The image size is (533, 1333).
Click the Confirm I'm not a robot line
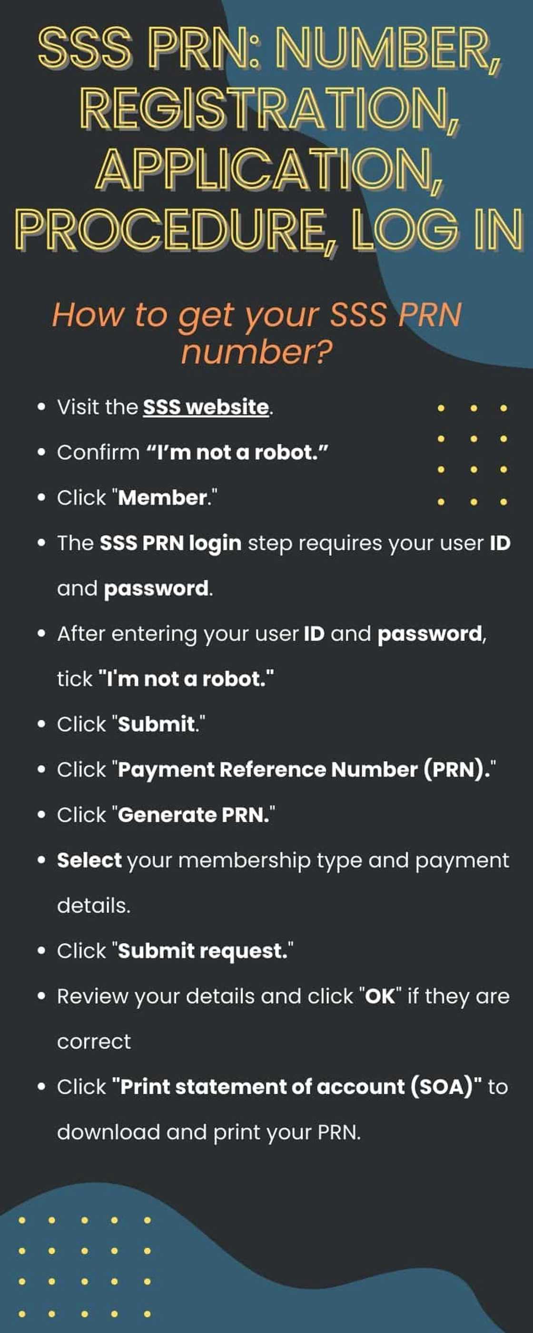click(193, 453)
